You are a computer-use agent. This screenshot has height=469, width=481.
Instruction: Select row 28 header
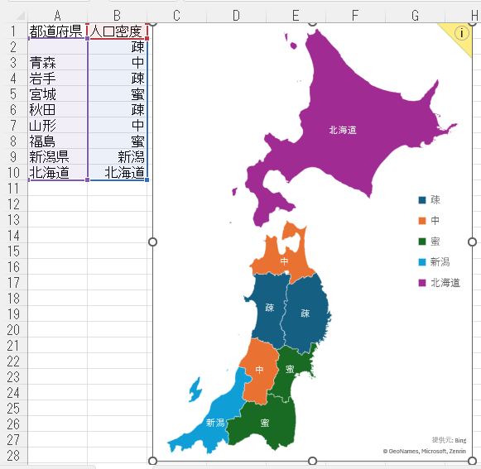pos(13,456)
